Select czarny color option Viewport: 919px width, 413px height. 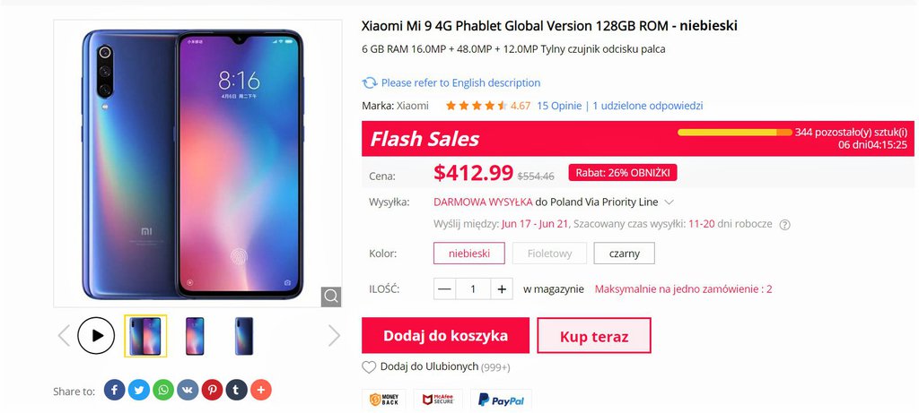625,254
